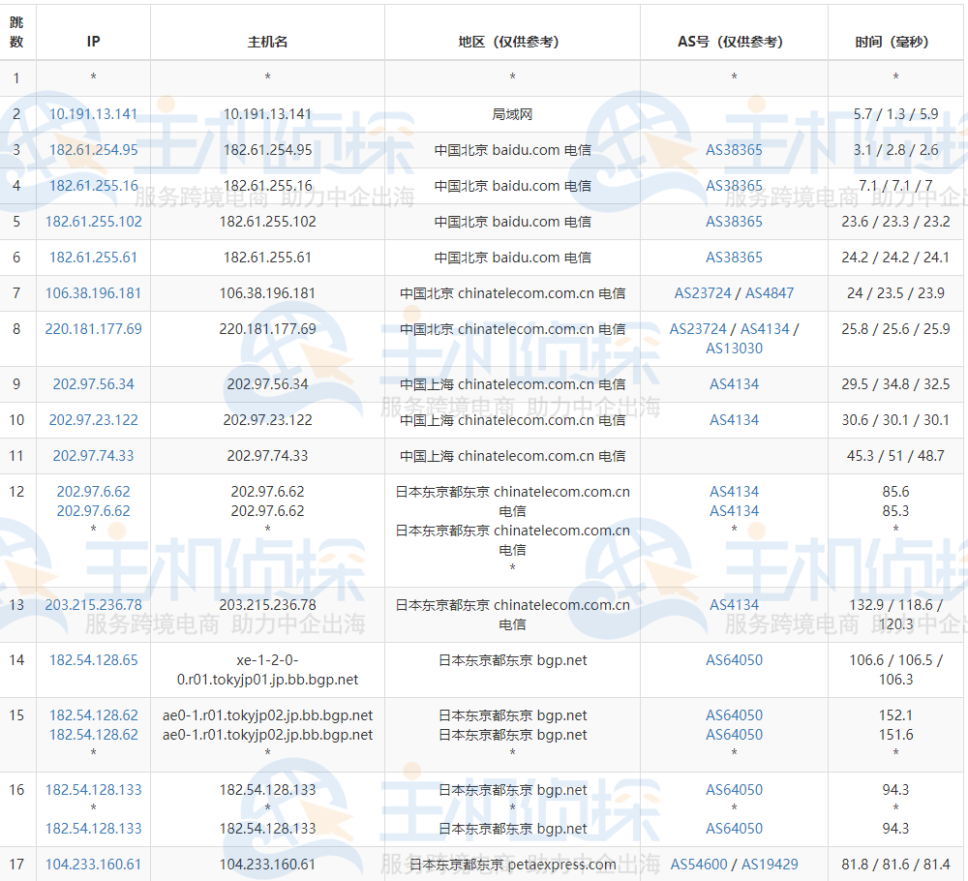Open the 202.97.56.34 IP link
Image resolution: width=968 pixels, height=881 pixels.
[x=92, y=383]
